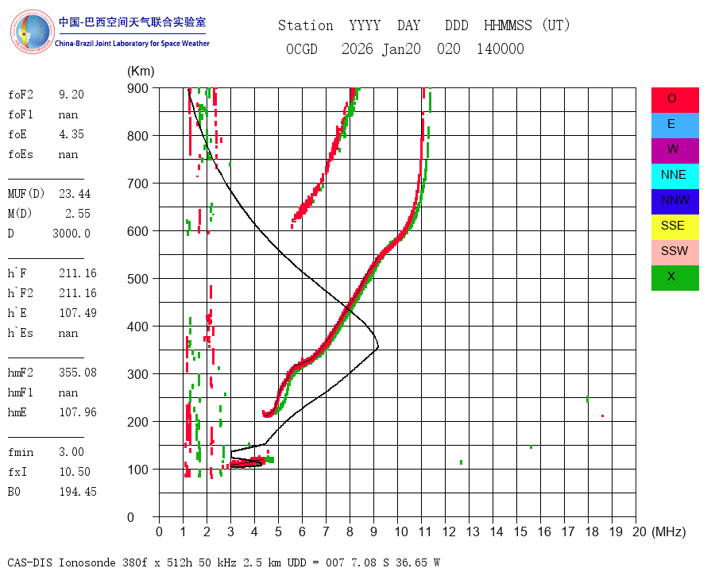
Task: Click the B0 value 194.45
Action: click(x=78, y=492)
